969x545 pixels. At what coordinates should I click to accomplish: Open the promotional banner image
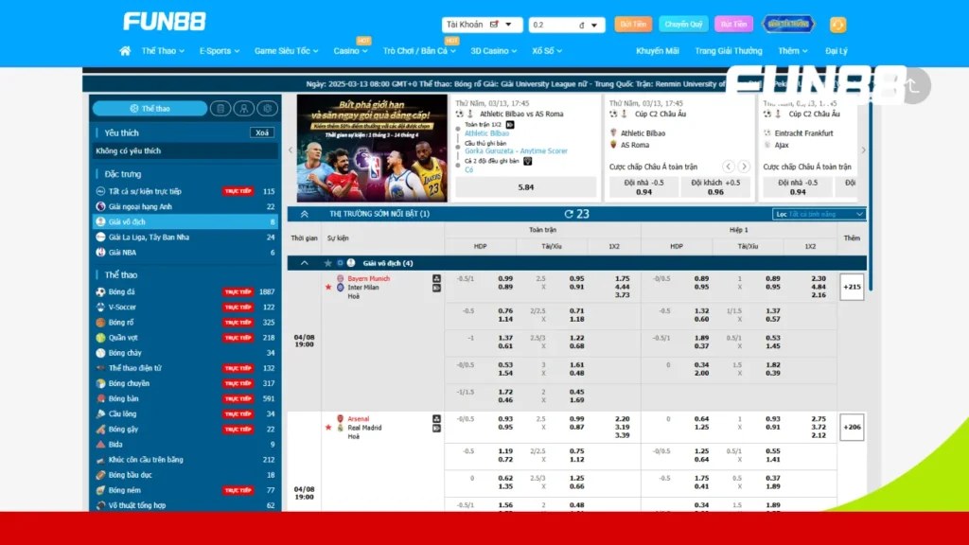pos(372,149)
